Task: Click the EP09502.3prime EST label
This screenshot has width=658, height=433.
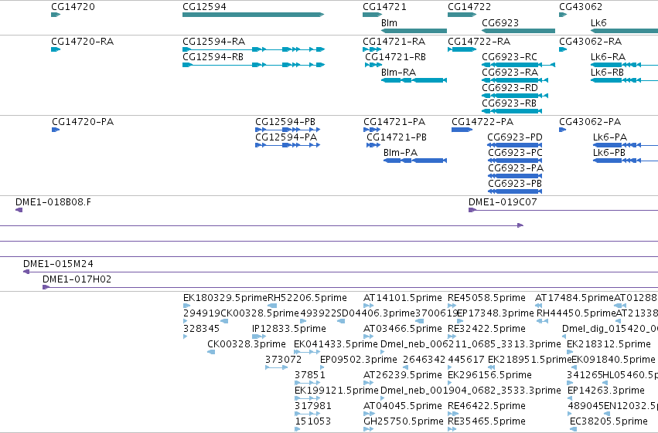Action: [x=358, y=360]
